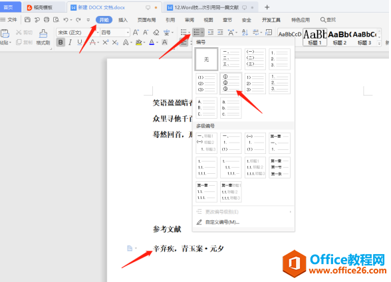Decrease font size with A- icon
This screenshot has width=391, height=282.
146,33
